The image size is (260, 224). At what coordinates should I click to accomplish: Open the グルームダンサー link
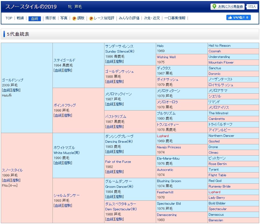pyautogui.click(x=118, y=181)
